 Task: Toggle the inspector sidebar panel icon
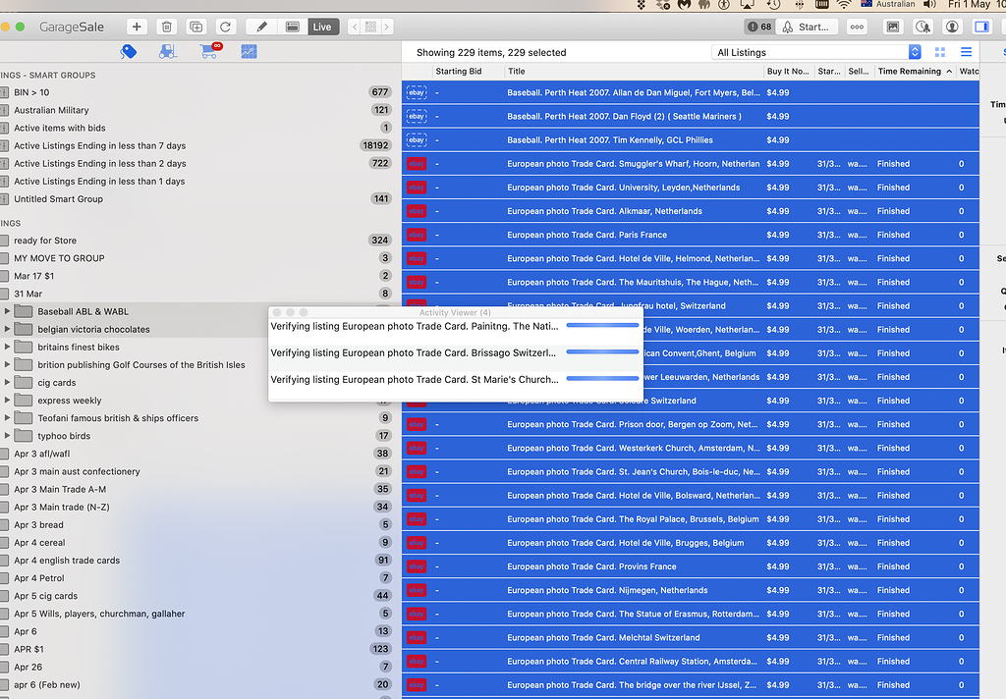(x=981, y=27)
